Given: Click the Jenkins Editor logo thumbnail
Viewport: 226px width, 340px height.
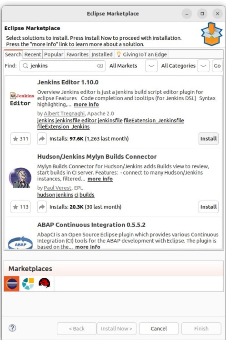Looking at the screenshot, I should coord(22,99).
